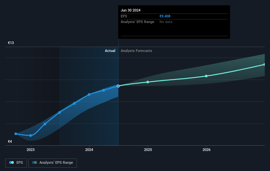Click the 2023 EPS low point
This screenshot has width=270, height=171.
(x=31, y=135)
